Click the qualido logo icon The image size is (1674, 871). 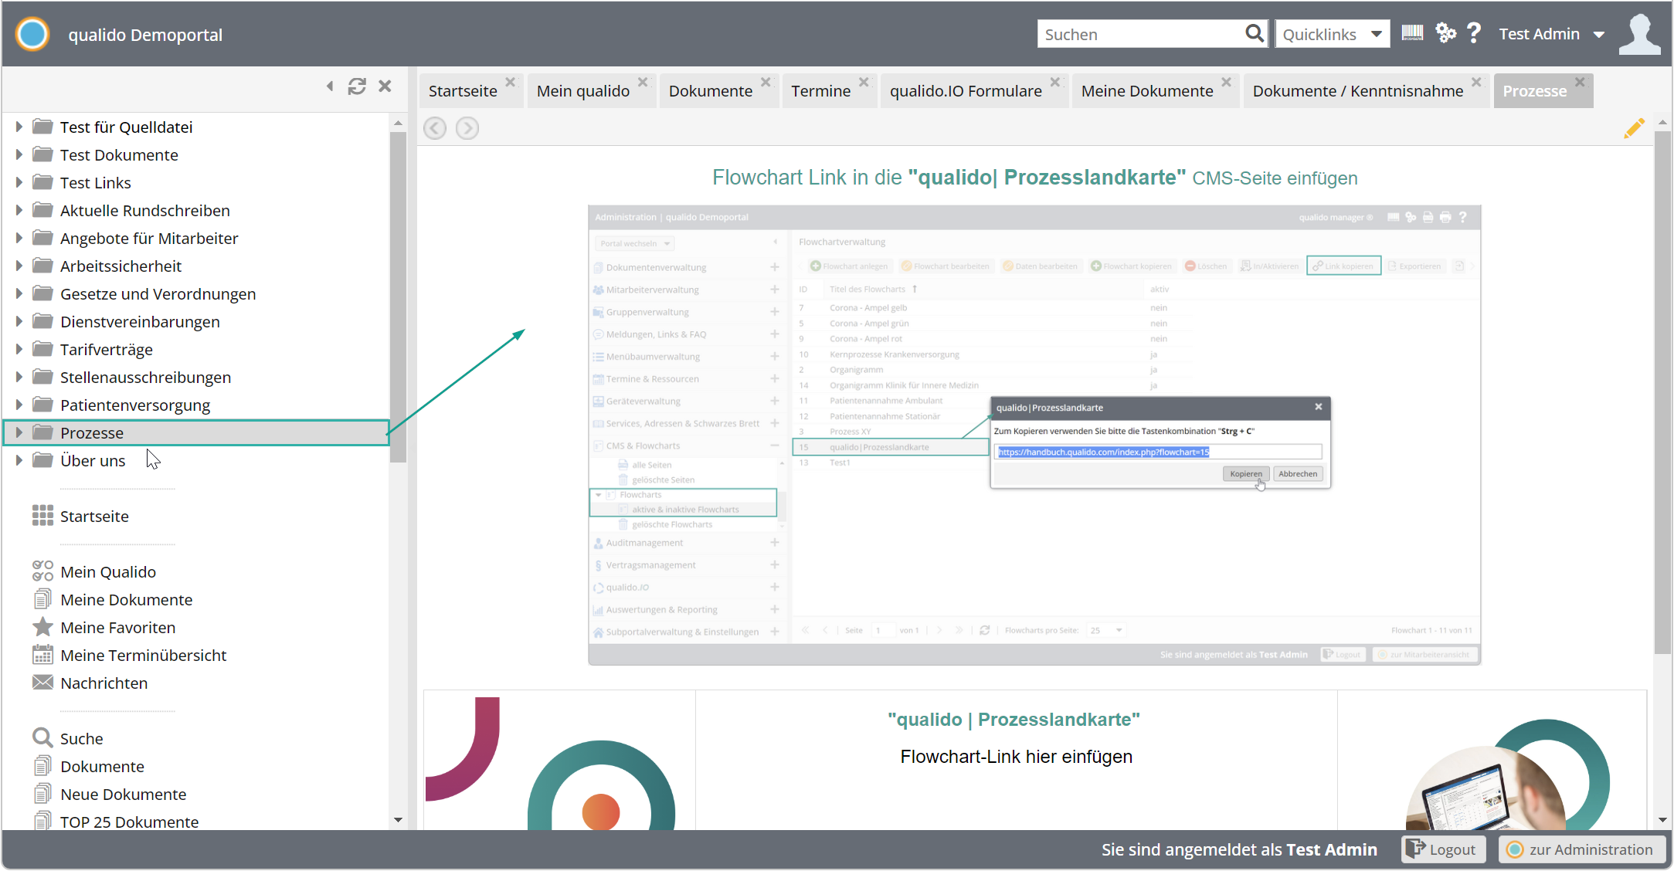[x=32, y=34]
